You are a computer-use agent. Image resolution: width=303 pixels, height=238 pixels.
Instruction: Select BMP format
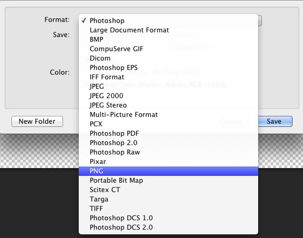click(x=168, y=40)
